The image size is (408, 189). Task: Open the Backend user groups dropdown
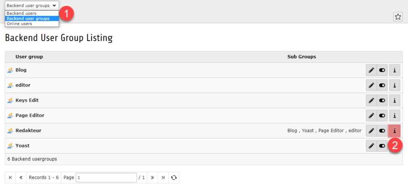tap(32, 6)
